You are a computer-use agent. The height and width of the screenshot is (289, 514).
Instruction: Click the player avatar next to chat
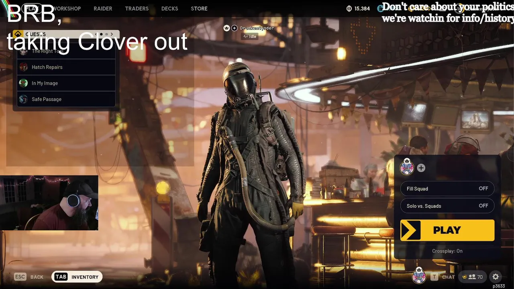click(x=419, y=276)
